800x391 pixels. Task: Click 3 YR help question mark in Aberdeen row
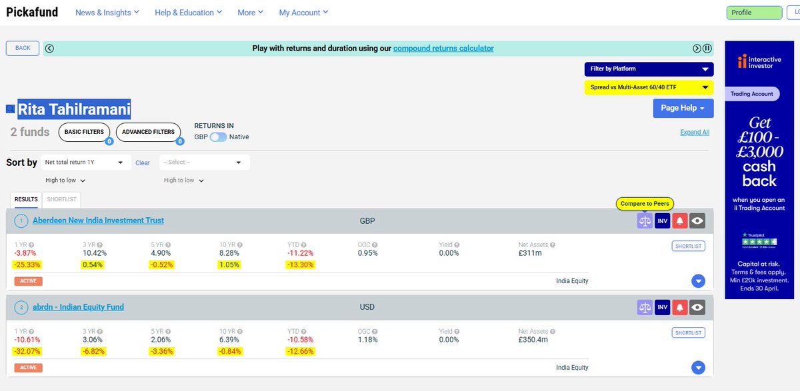click(100, 245)
